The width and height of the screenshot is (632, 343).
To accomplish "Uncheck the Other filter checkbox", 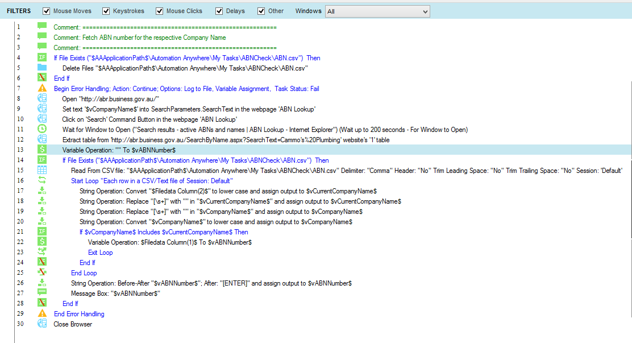I will (261, 11).
